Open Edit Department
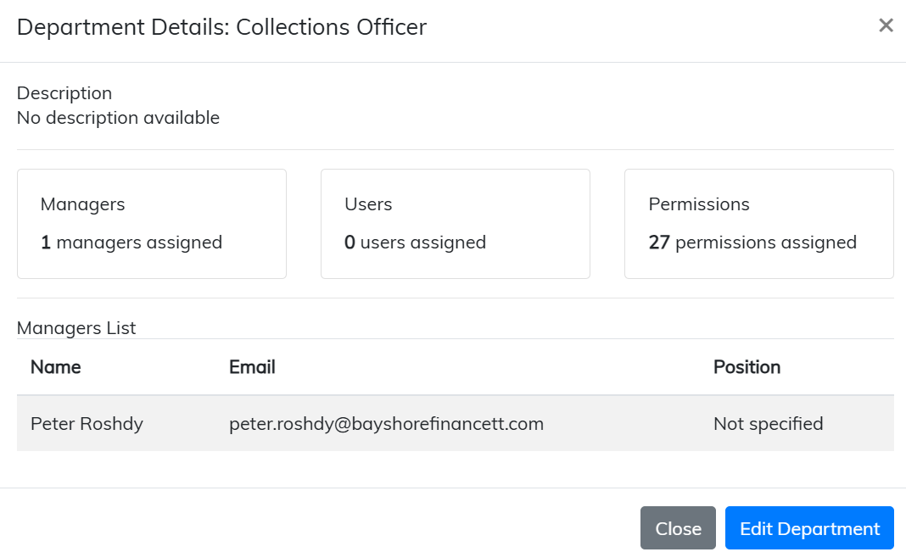 click(809, 528)
